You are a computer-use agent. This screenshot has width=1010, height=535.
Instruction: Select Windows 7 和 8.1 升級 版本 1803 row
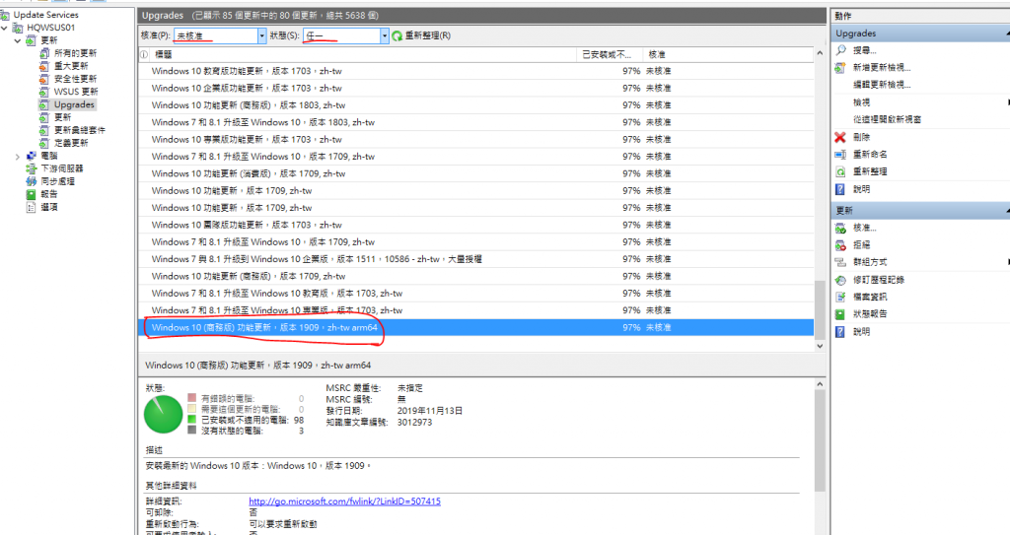[x=476, y=122]
